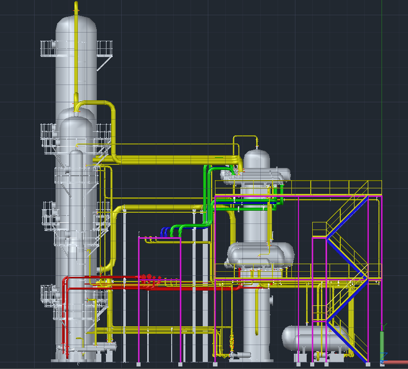The width and height of the screenshot is (408, 369).
Task: Select the pump at the base of right vessel
Action: 240,355
